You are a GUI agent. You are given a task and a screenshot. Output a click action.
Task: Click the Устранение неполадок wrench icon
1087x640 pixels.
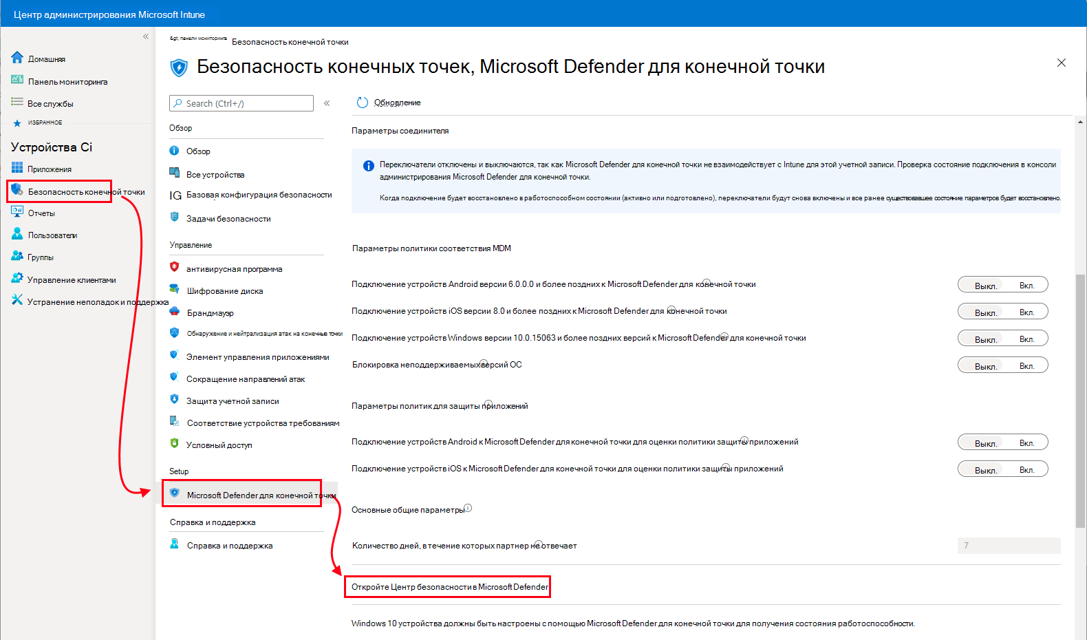coord(17,300)
